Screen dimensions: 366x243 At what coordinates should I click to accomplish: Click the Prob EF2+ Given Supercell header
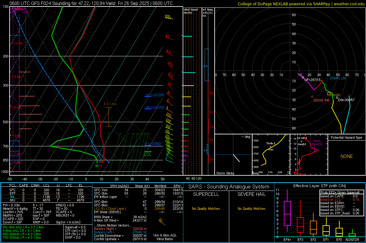point(340,192)
